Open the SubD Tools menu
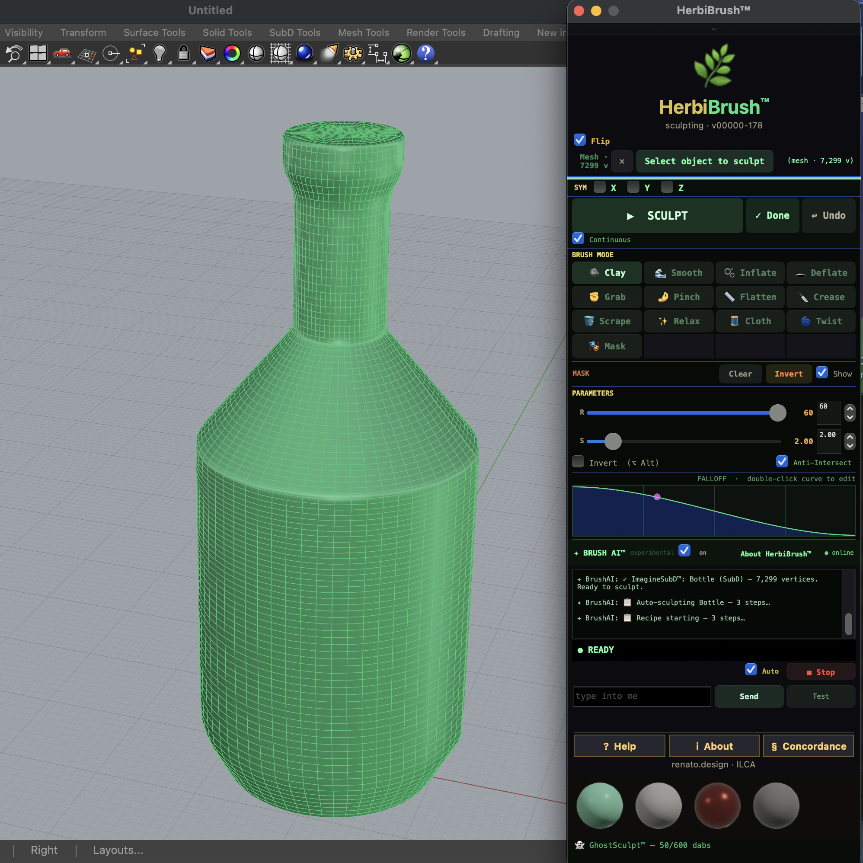This screenshot has width=863, height=863. [294, 32]
